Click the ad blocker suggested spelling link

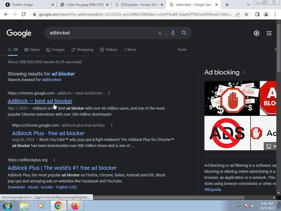pos(63,74)
